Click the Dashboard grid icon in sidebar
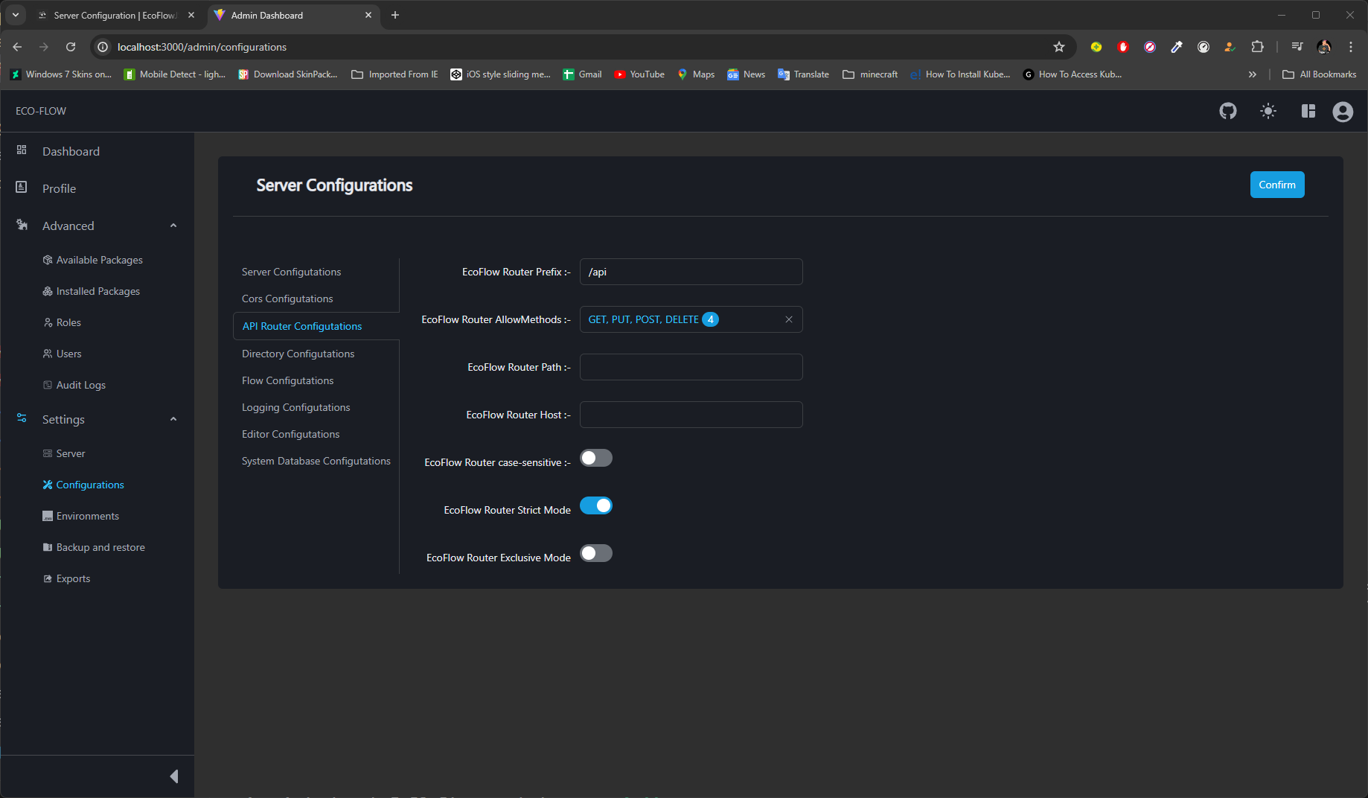The image size is (1368, 798). click(x=22, y=150)
